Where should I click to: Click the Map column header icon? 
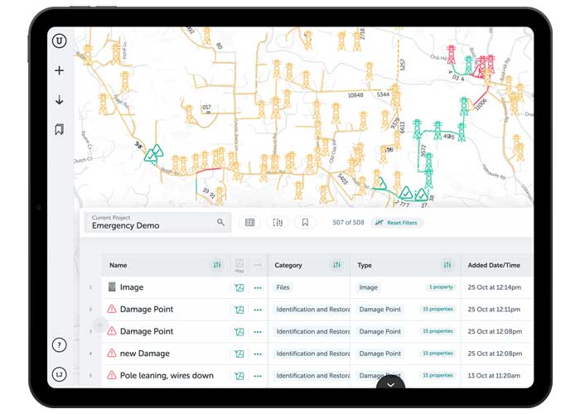click(239, 266)
